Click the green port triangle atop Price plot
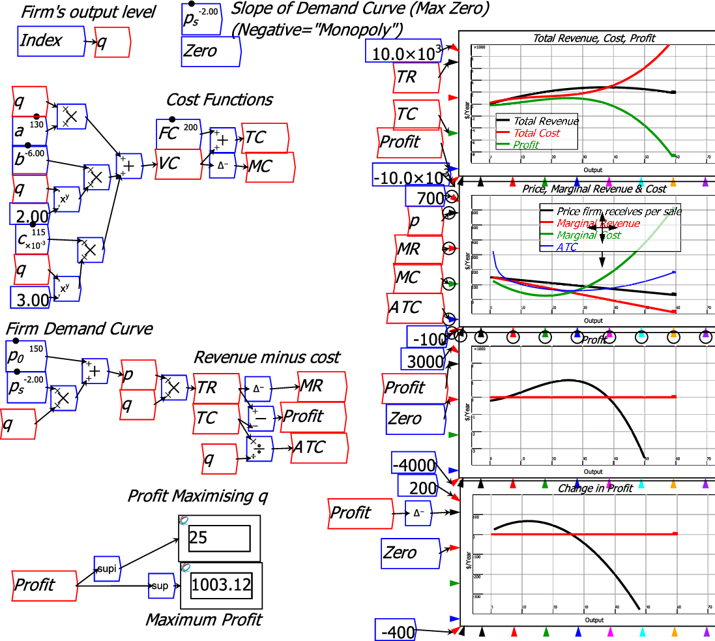Screen dimensions: 715x641 (x=544, y=183)
